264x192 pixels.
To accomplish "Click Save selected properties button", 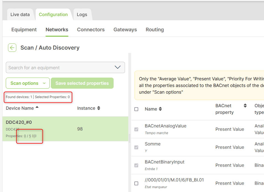I will (x=82, y=83).
